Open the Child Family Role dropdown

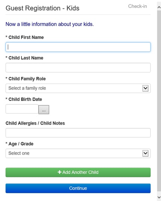(78, 88)
